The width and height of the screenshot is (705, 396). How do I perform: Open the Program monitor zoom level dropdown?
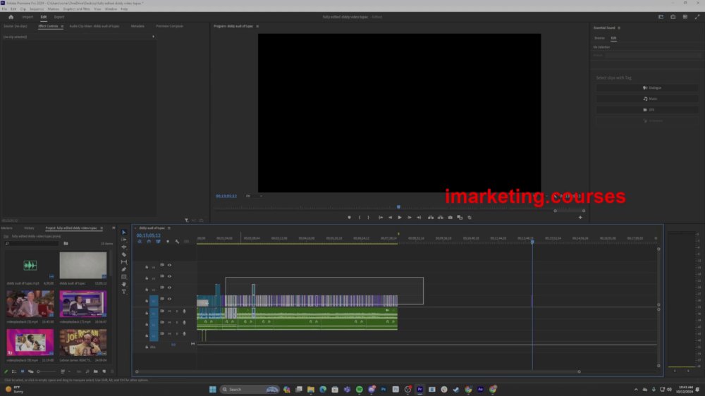point(254,196)
